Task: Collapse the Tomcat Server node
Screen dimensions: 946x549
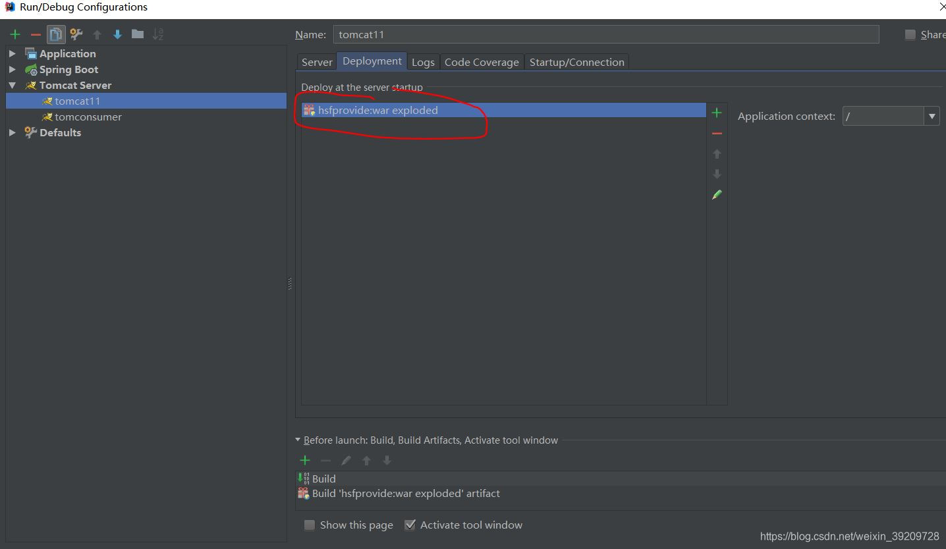Action: [12, 85]
